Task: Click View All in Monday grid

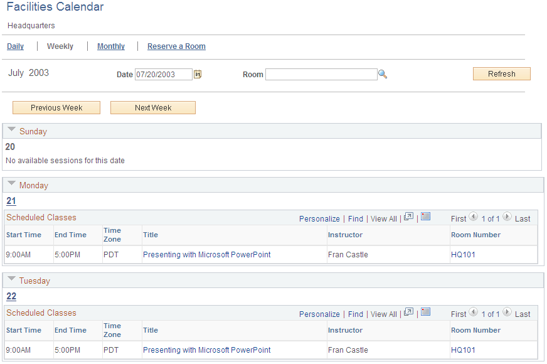Action: (x=384, y=219)
